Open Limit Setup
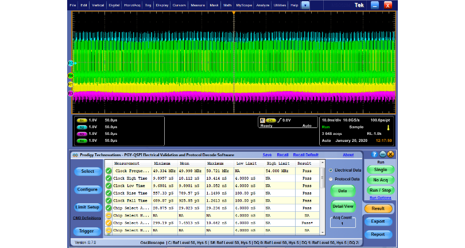The width and height of the screenshot is (465, 248). tap(87, 207)
